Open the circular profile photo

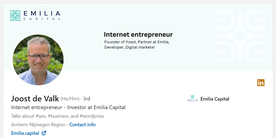pos(38,60)
